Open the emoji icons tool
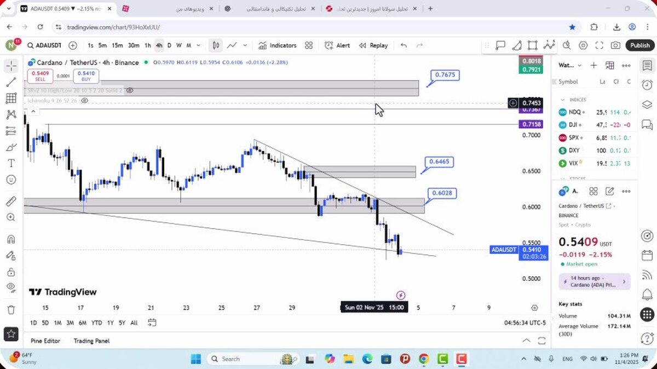The image size is (657, 369). tap(11, 180)
